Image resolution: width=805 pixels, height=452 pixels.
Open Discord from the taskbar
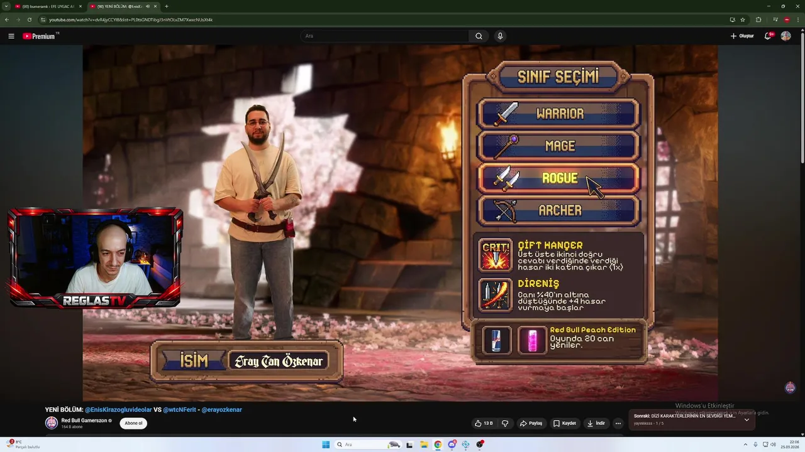click(x=452, y=444)
